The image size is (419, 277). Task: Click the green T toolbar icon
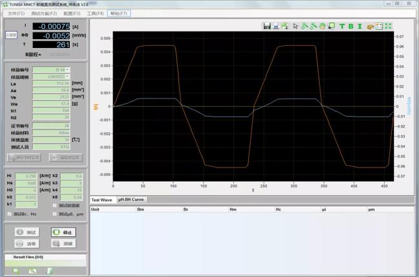[342, 26]
